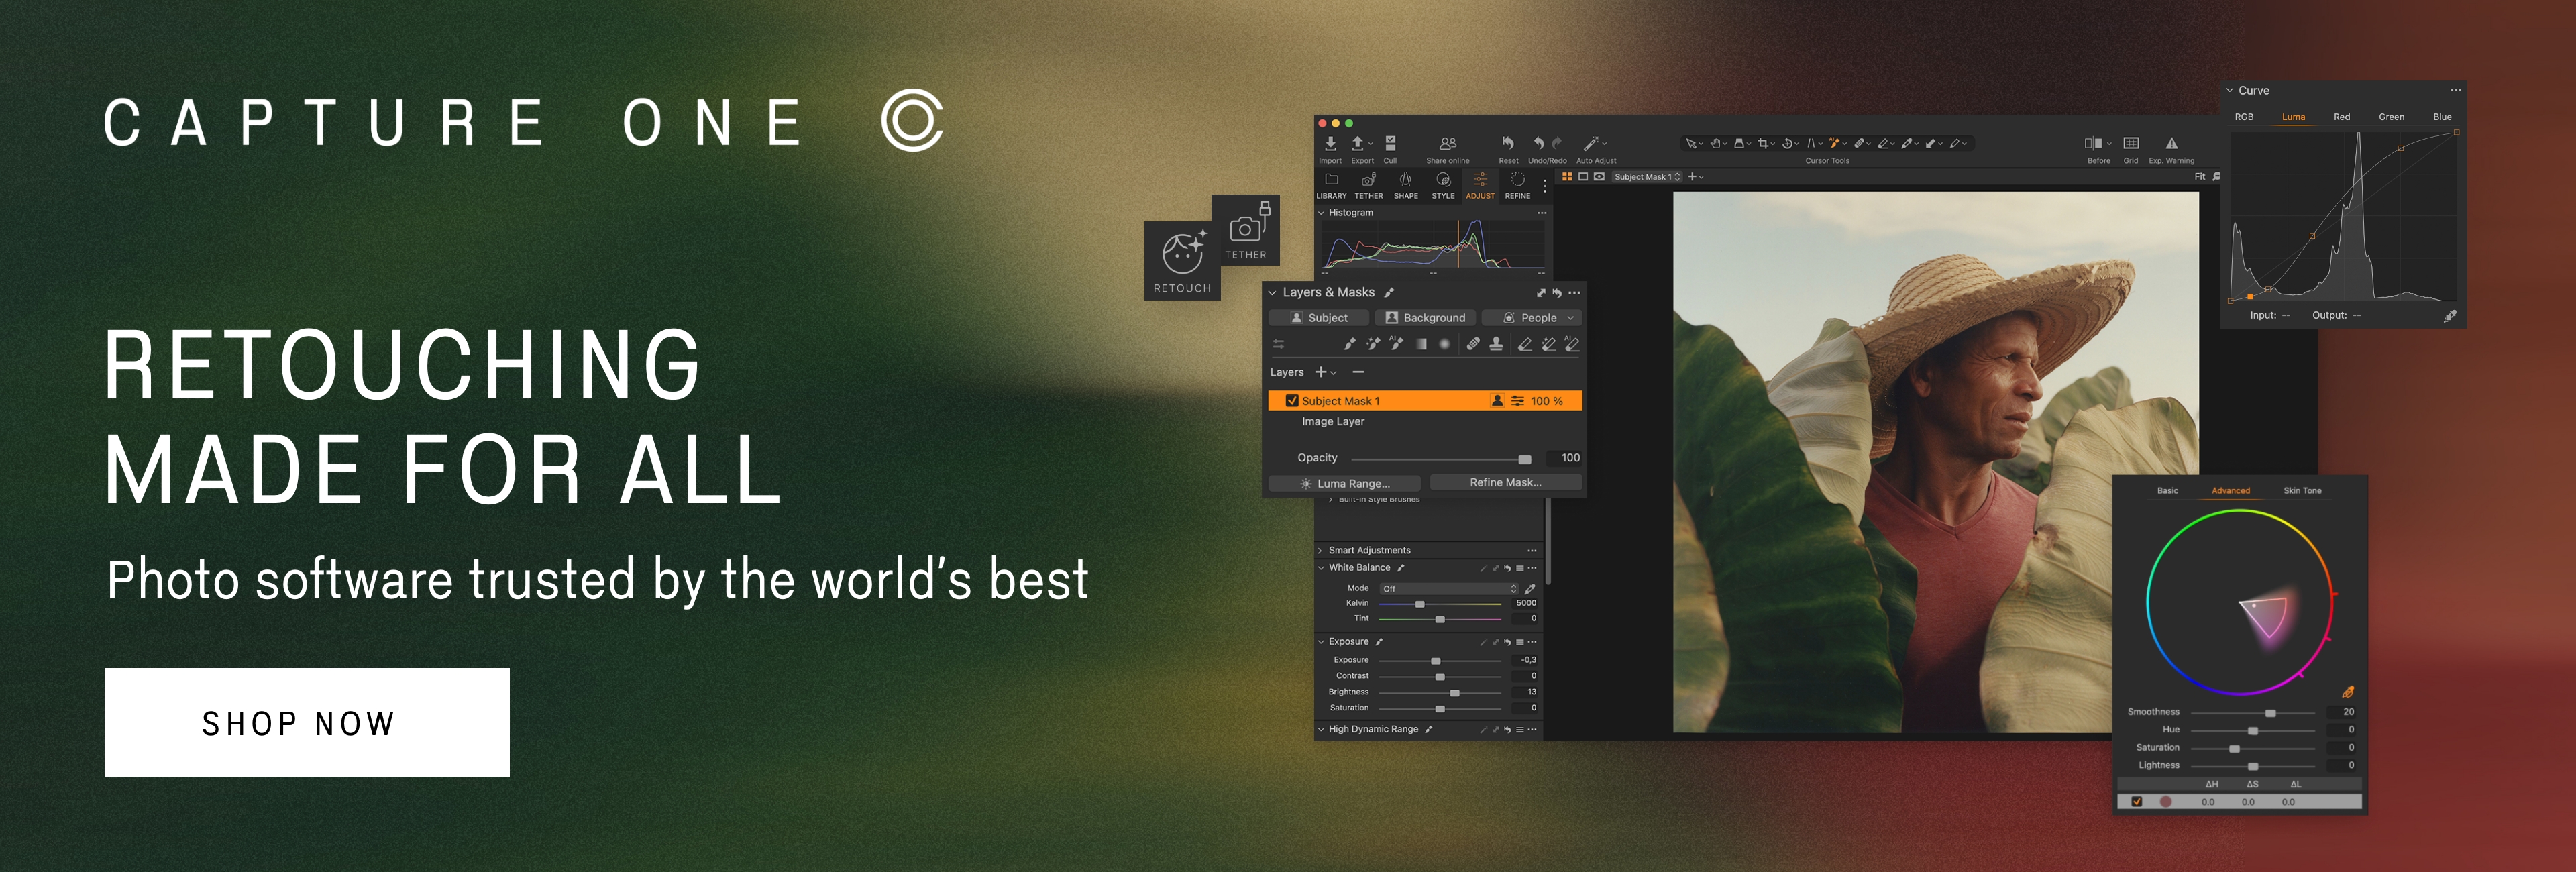The height and width of the screenshot is (872, 2576).
Task: Click the Before comparison icon
Action: click(x=2093, y=143)
